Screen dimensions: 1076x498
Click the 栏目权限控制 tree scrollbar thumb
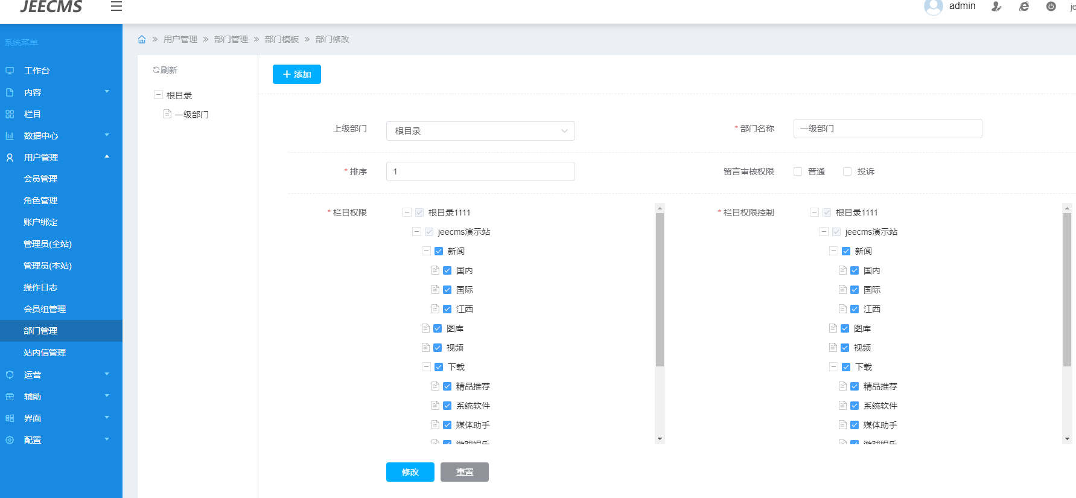pyautogui.click(x=1067, y=290)
